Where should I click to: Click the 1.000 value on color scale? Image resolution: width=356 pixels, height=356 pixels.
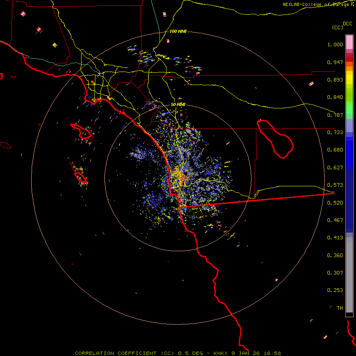[x=335, y=44]
